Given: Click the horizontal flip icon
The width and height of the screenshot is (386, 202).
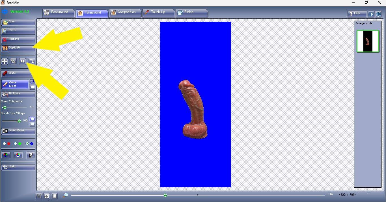Looking at the screenshot, I should pos(23,61).
